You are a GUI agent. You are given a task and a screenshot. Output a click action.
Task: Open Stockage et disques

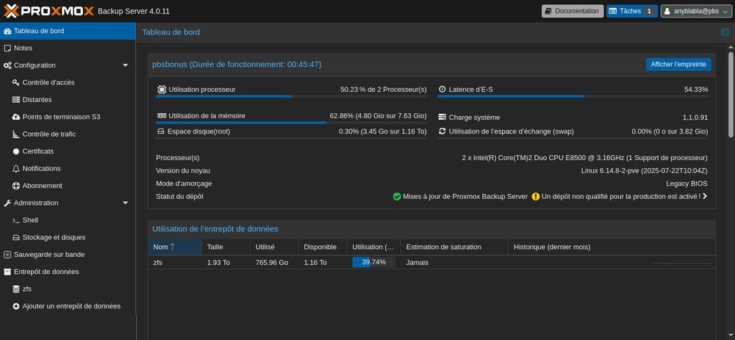click(68, 237)
